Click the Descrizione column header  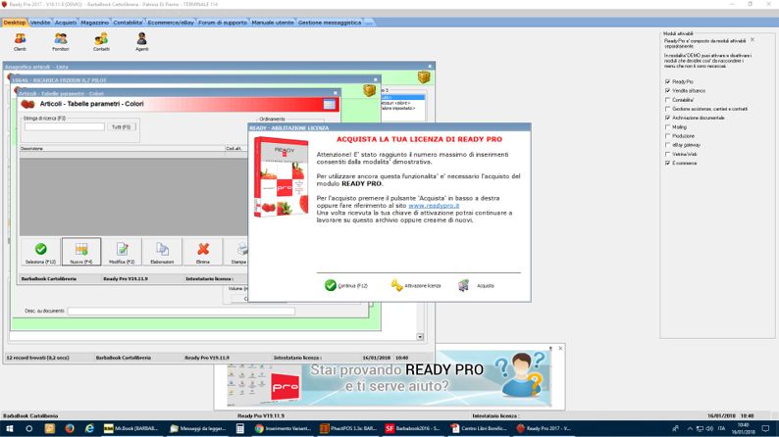pyautogui.click(x=122, y=148)
